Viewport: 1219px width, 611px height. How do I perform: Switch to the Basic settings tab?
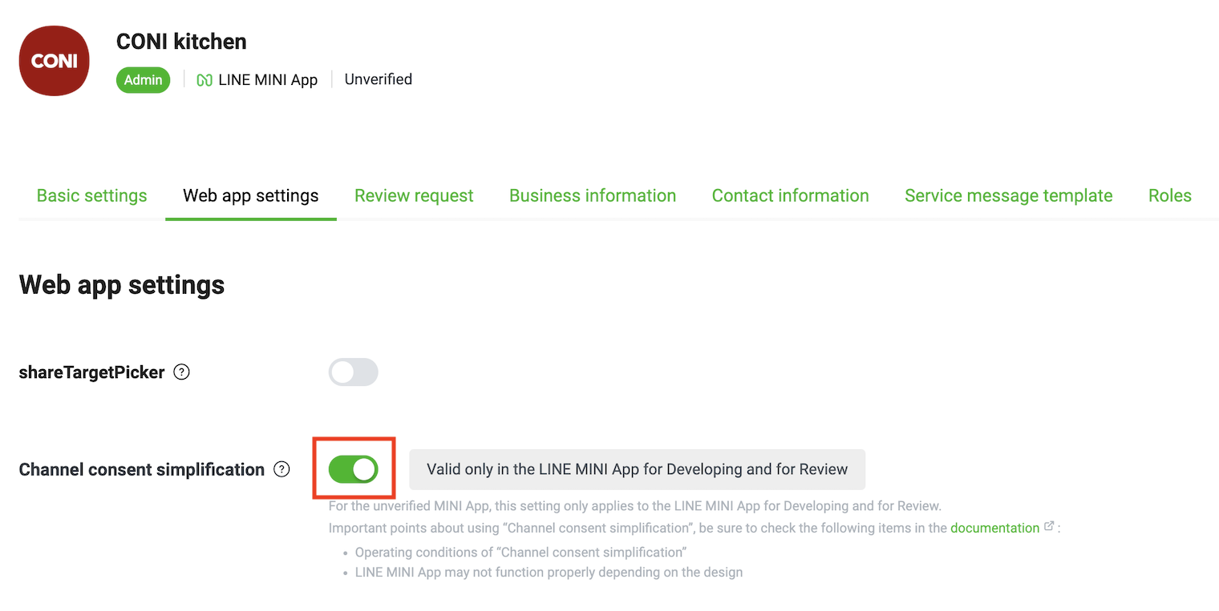pyautogui.click(x=92, y=196)
